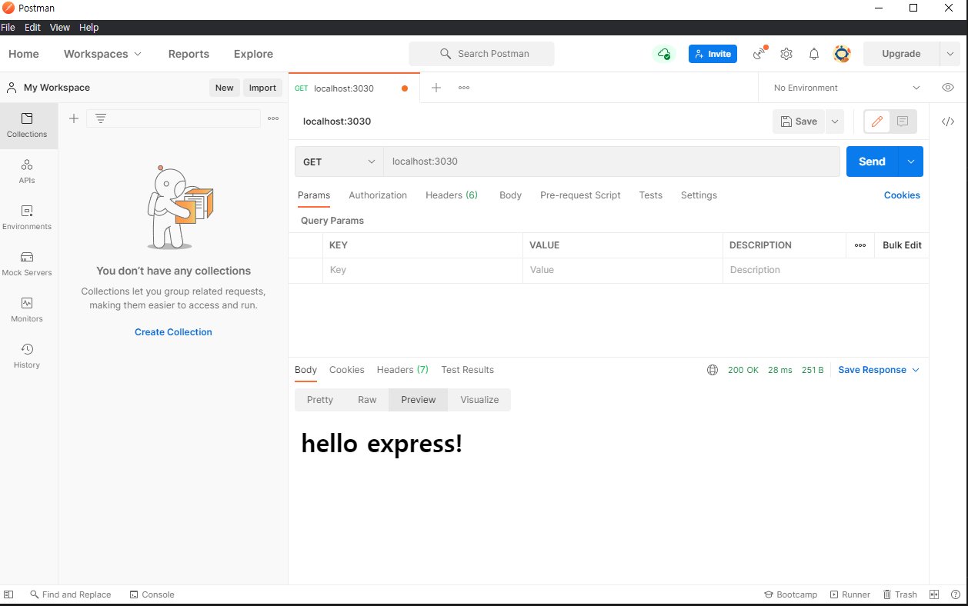Click Bulk Edit for query params

pyautogui.click(x=902, y=245)
